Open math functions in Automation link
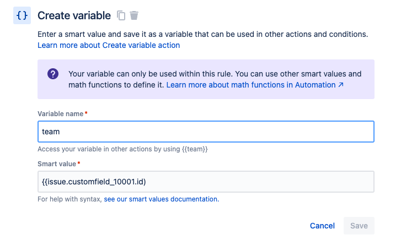The image size is (417, 240). 251,85
